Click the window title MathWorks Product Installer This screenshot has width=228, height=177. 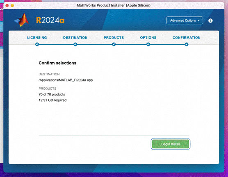tap(114, 5)
